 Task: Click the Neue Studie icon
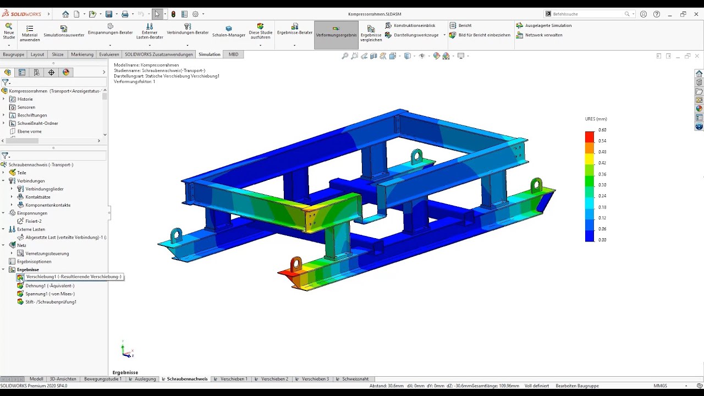pyautogui.click(x=9, y=26)
